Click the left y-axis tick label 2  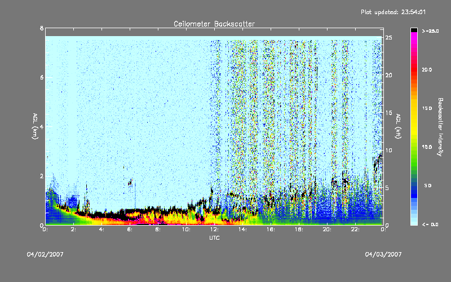point(42,176)
